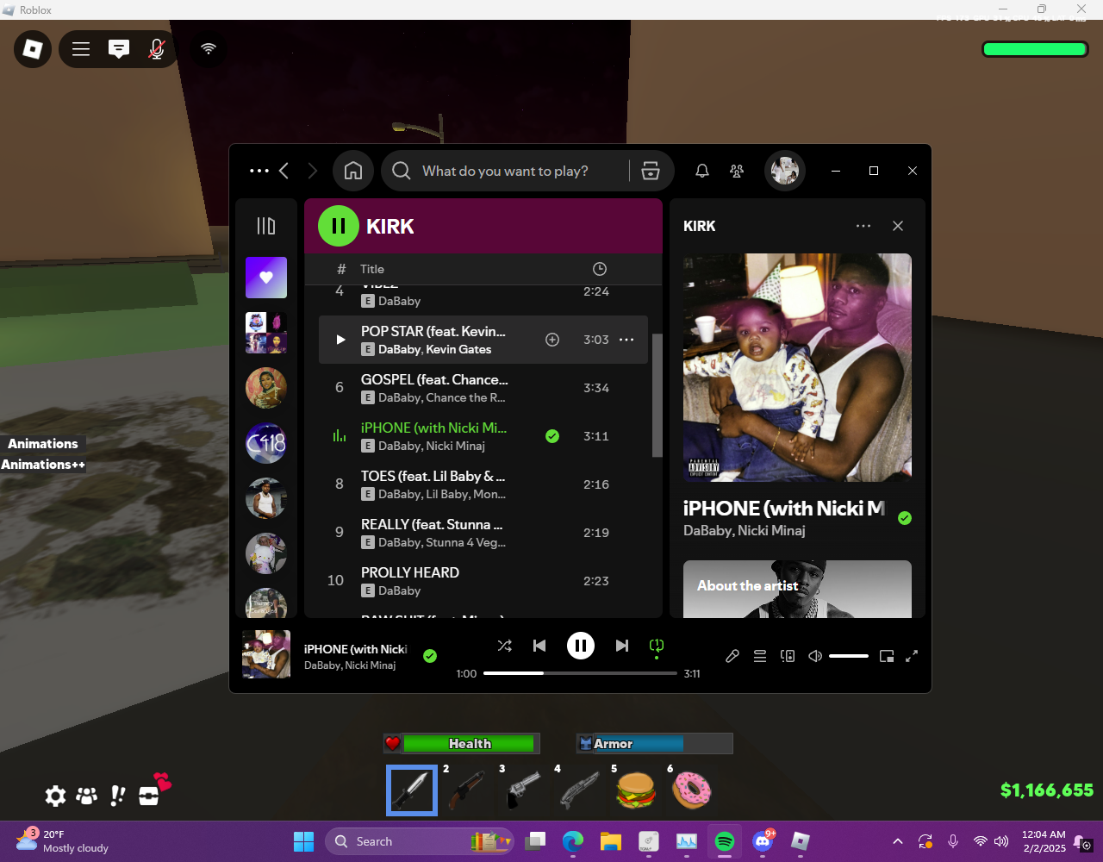Skip to the next track
The width and height of the screenshot is (1103, 862).
coord(622,646)
